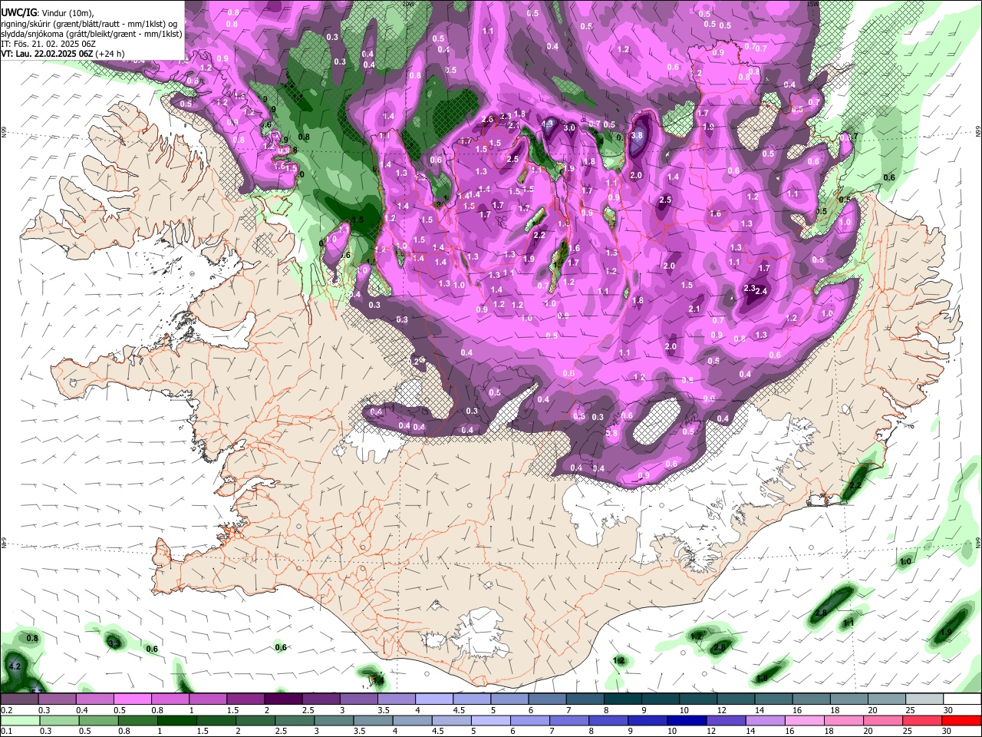Screen dimensions: 982x737
Task: Click the slydda/snjókoma legend description line
Action: [91, 34]
